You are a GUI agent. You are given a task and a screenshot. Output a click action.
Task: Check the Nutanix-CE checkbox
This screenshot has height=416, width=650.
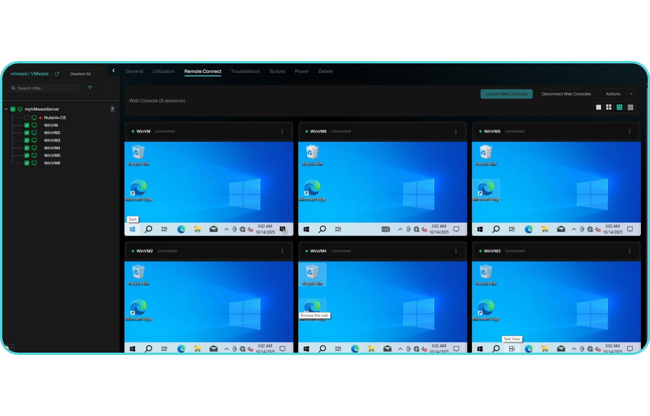(27, 118)
